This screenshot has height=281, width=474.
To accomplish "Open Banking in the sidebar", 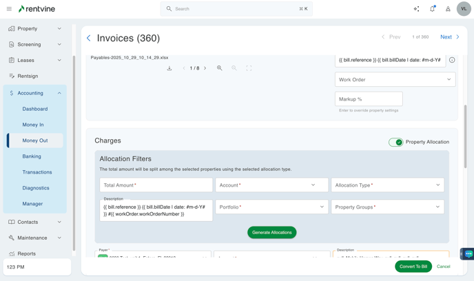I will [32, 156].
